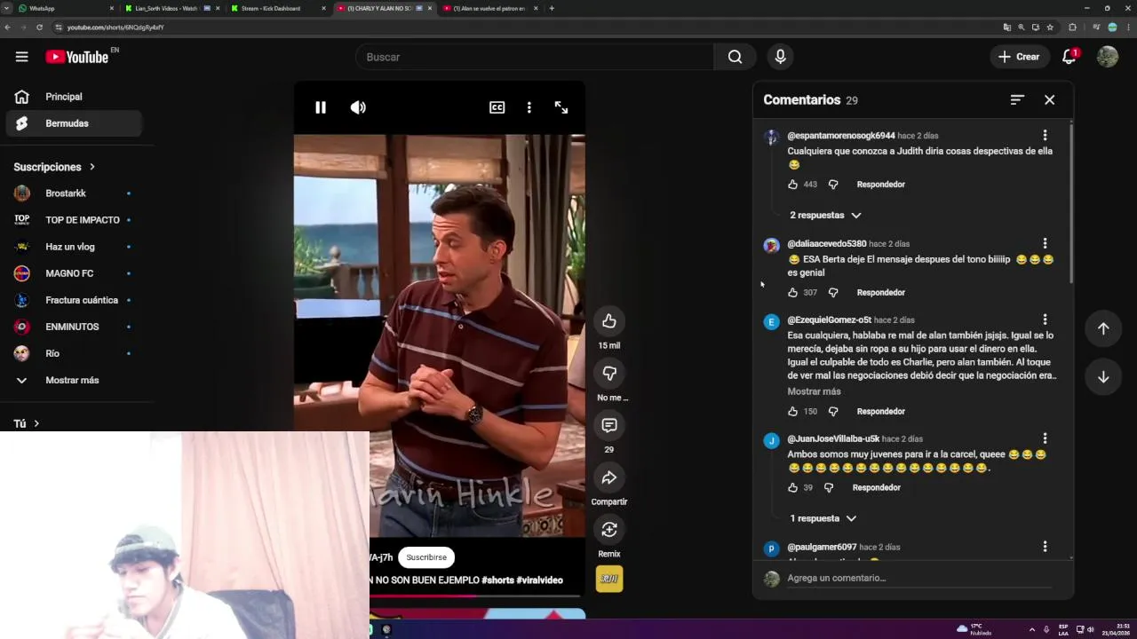The image size is (1137, 639).
Task: Click the comments panel scrollbar
Action: pos(1070,204)
